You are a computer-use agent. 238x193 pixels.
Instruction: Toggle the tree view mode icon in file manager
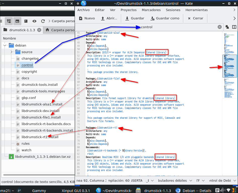tap(9, 21)
